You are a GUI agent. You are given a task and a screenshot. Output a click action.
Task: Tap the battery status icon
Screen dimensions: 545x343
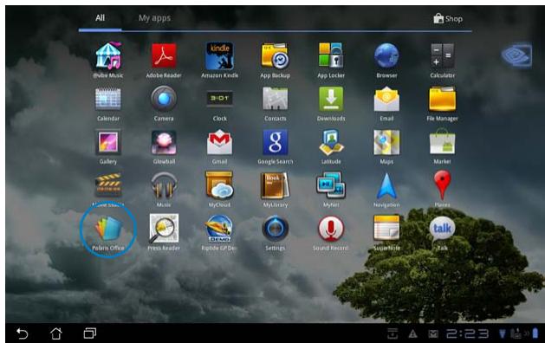[x=535, y=333]
